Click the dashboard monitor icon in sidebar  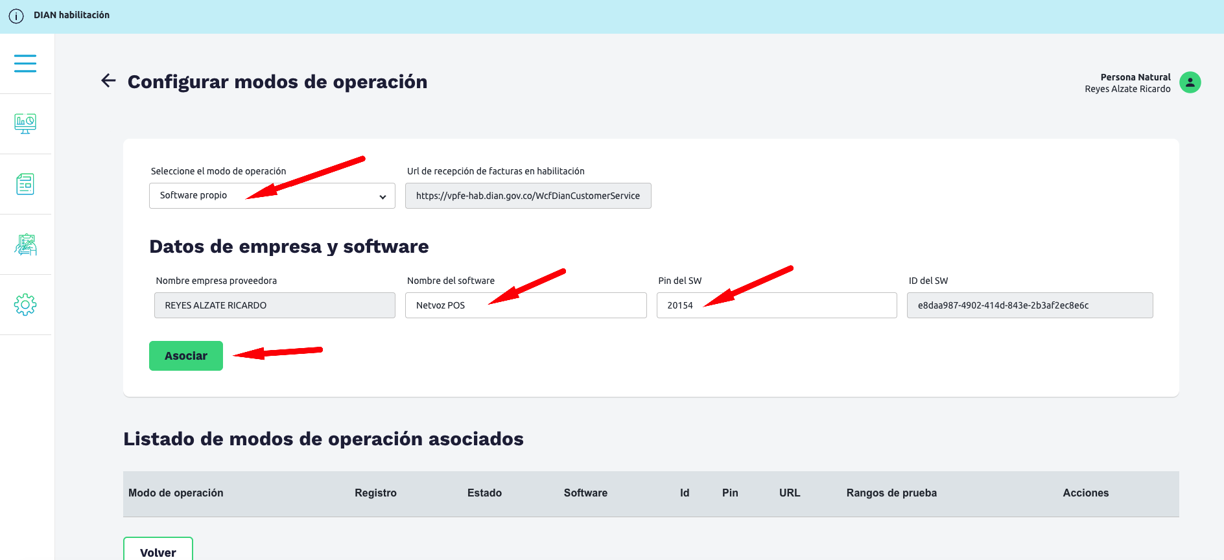[x=25, y=123]
